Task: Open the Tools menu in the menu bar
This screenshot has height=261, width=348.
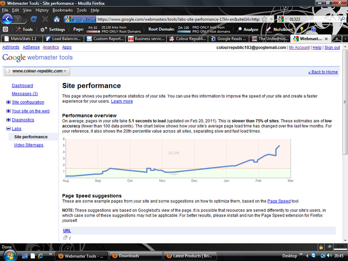Action: (82, 10)
